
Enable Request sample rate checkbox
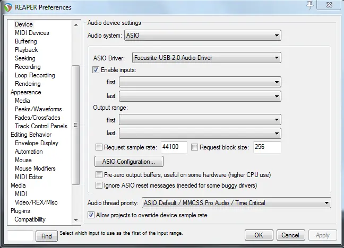pos(99,147)
